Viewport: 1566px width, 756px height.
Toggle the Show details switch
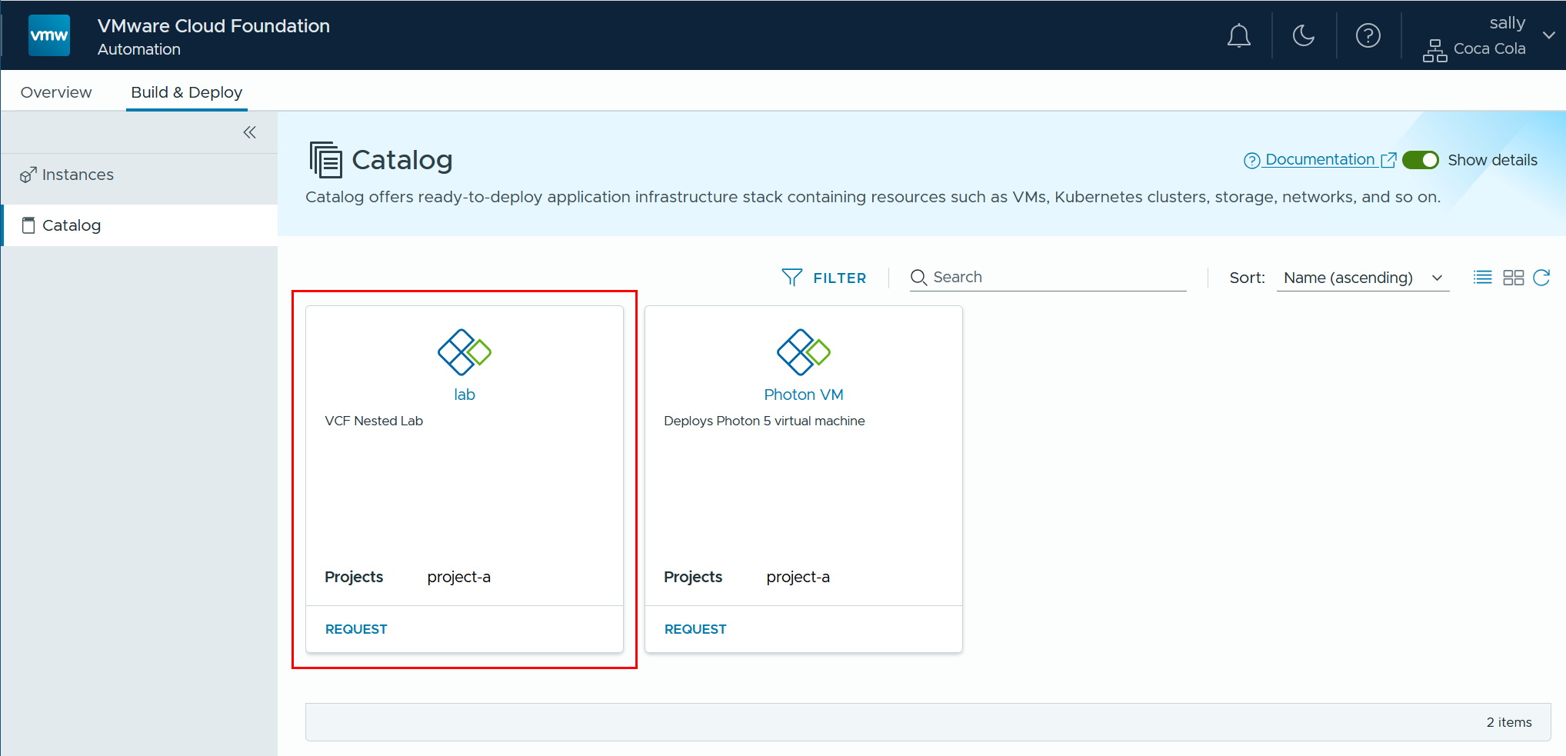(x=1420, y=160)
